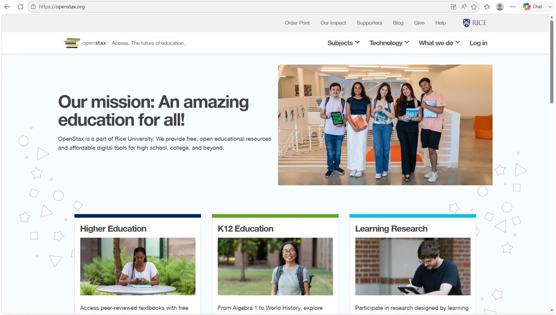Expand the Subjects dropdown menu
The height and width of the screenshot is (315, 556).
point(343,43)
